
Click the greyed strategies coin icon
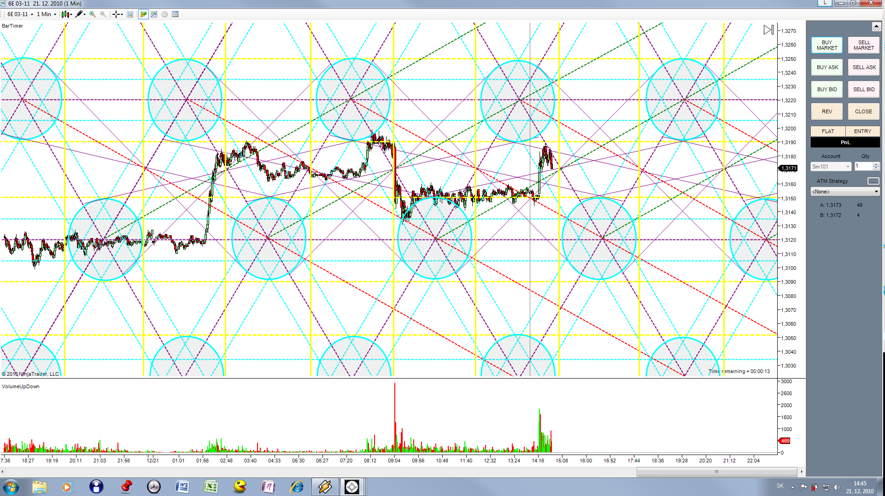164,14
